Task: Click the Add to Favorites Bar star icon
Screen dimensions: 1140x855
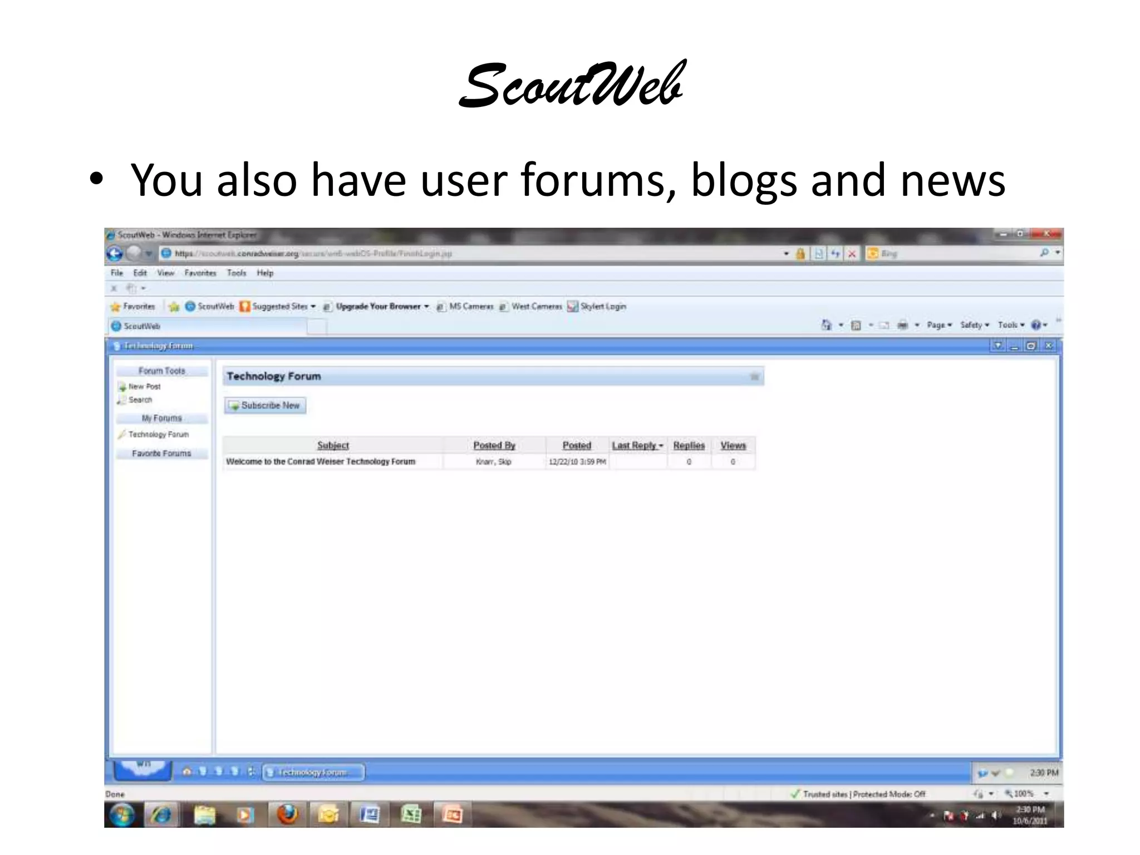Action: [174, 307]
